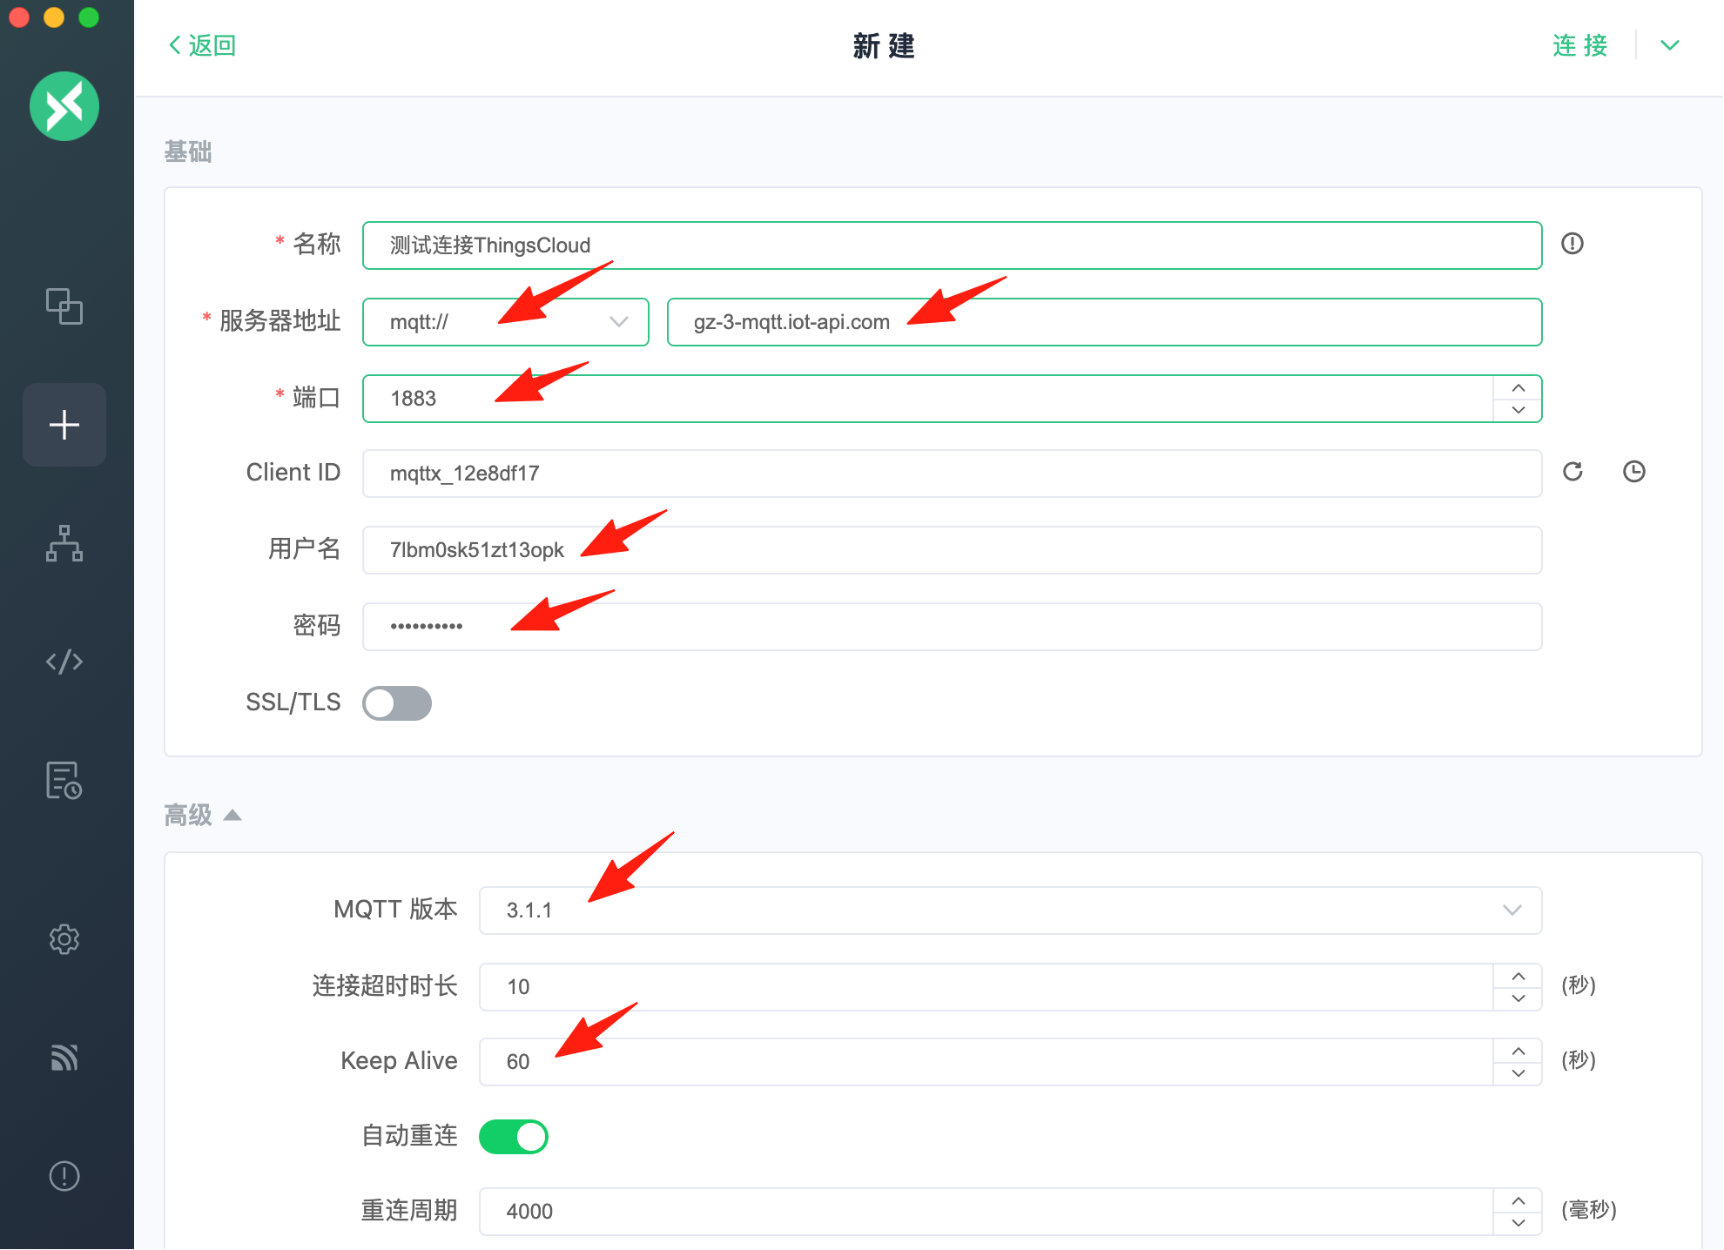Decrease 连接超时时长 with down stepper

(x=1519, y=998)
